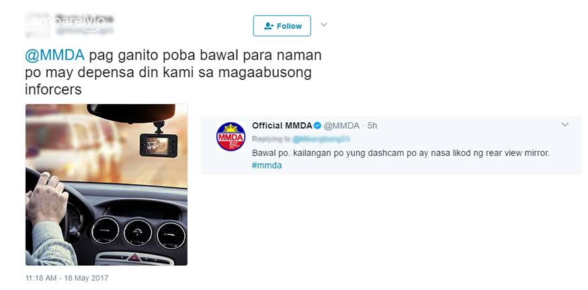Expand the chevron menu beside Follow
The image size is (588, 290).
pos(324,25)
